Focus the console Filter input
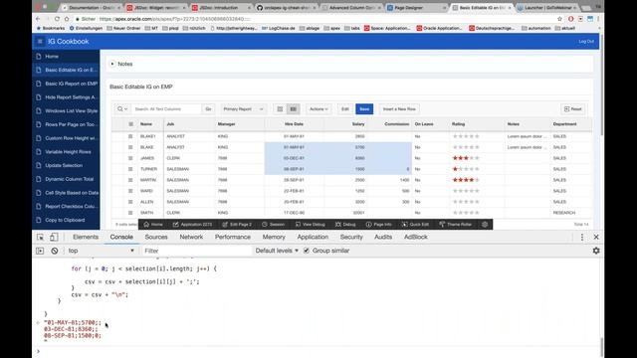Image resolution: width=637 pixels, height=358 pixels. click(x=196, y=251)
